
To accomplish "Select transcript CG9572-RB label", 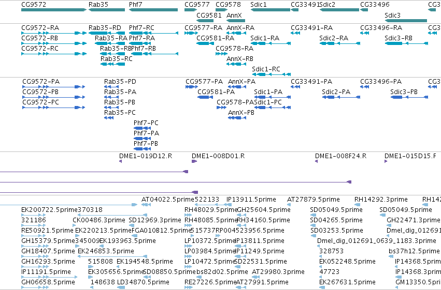I will tap(40, 38).
